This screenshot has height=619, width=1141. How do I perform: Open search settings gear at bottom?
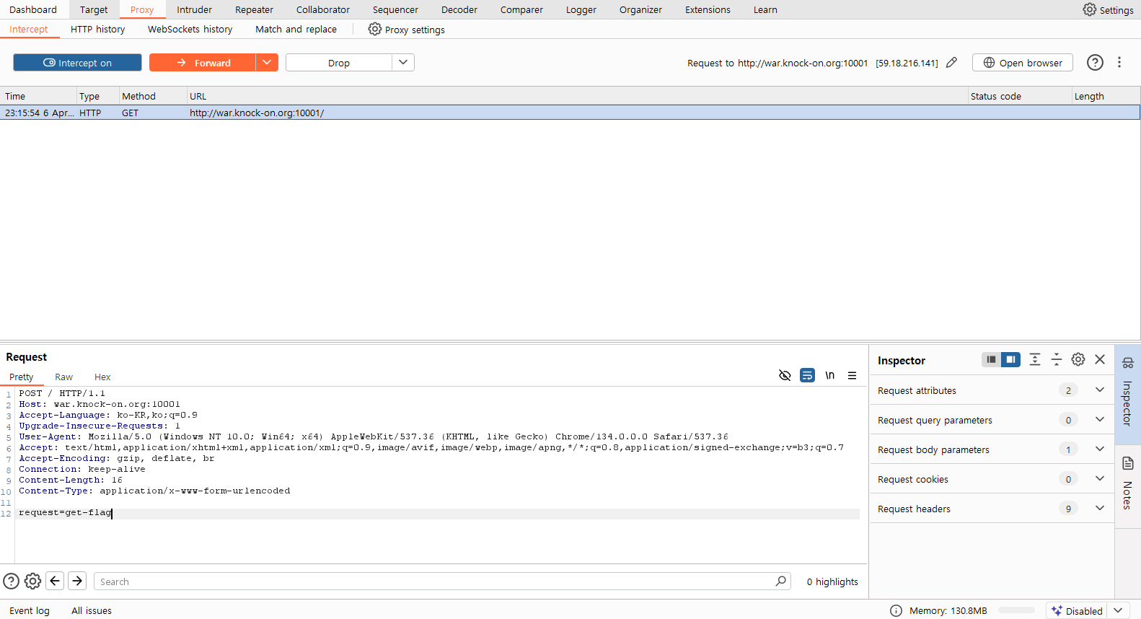32,581
